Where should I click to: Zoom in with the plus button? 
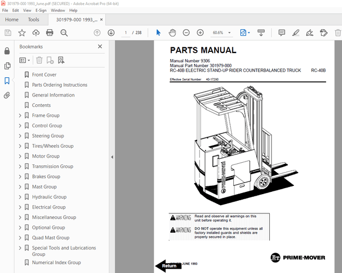tap(200, 33)
